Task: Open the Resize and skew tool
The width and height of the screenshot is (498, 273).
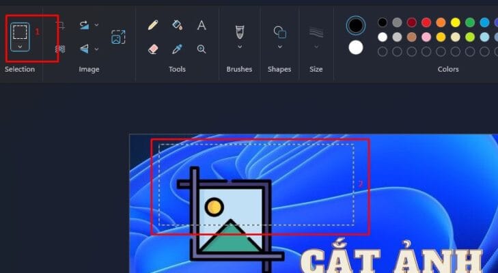Action: (118, 37)
